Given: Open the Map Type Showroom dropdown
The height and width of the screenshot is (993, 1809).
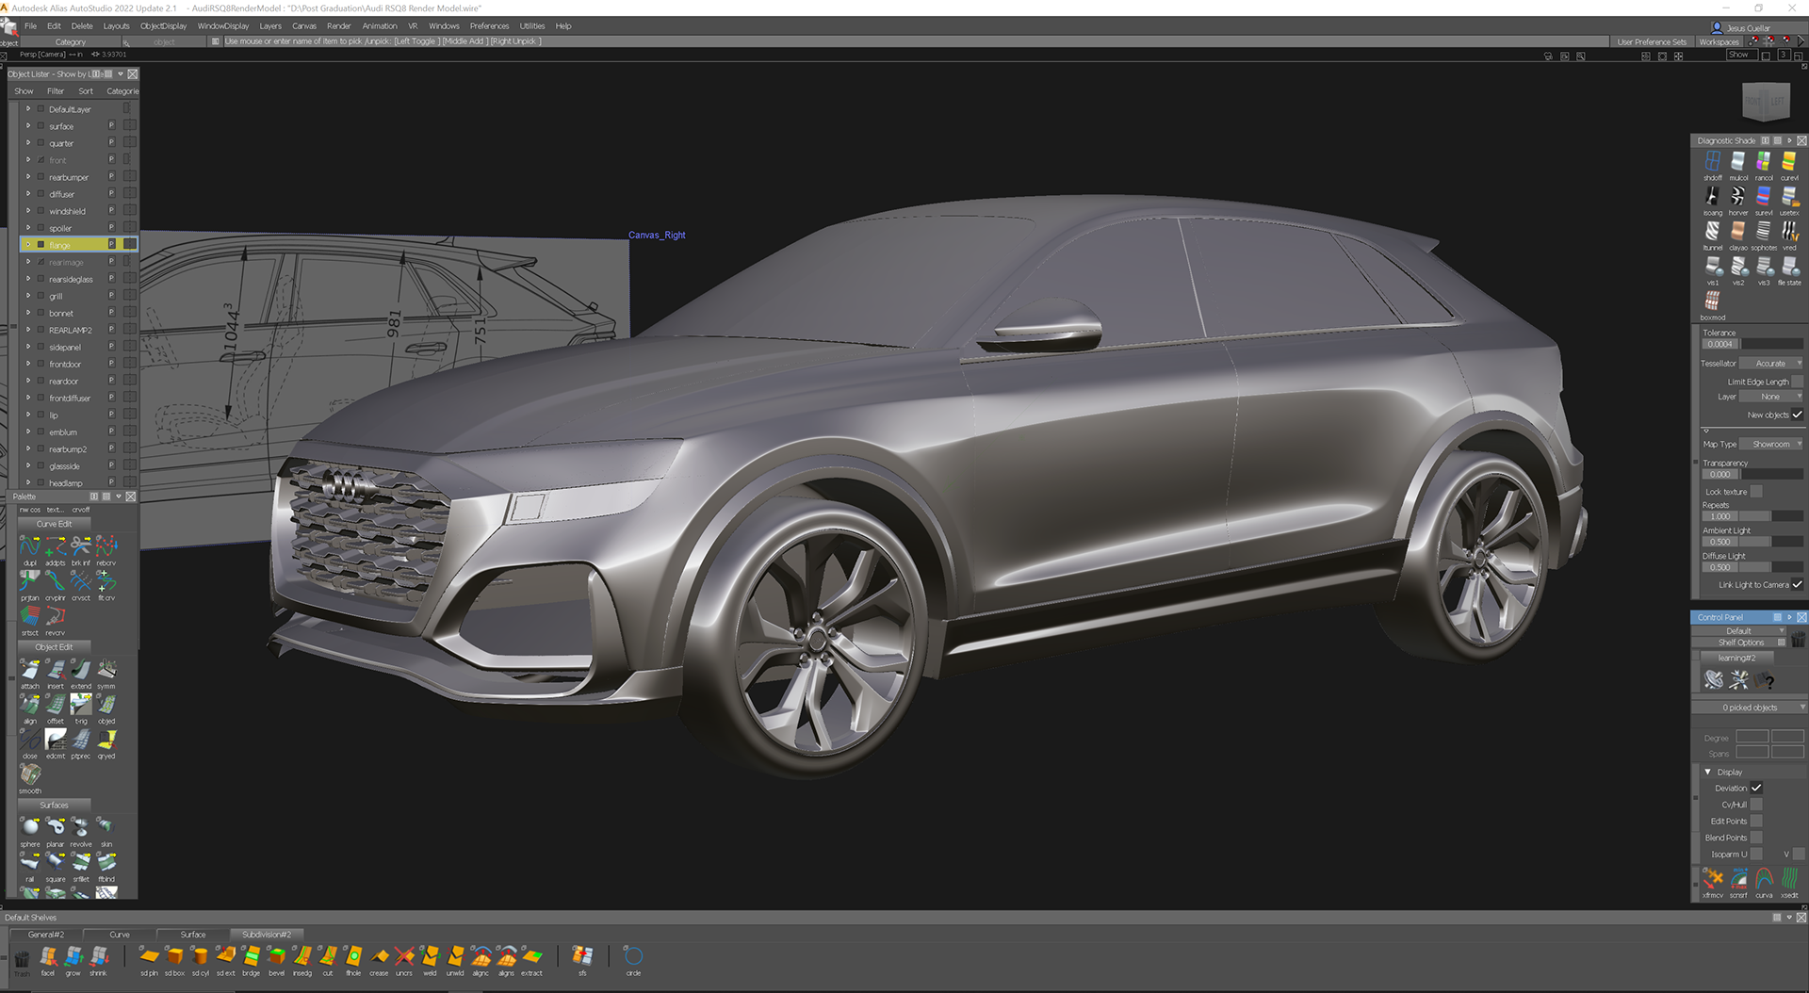Looking at the screenshot, I should [x=1771, y=445].
